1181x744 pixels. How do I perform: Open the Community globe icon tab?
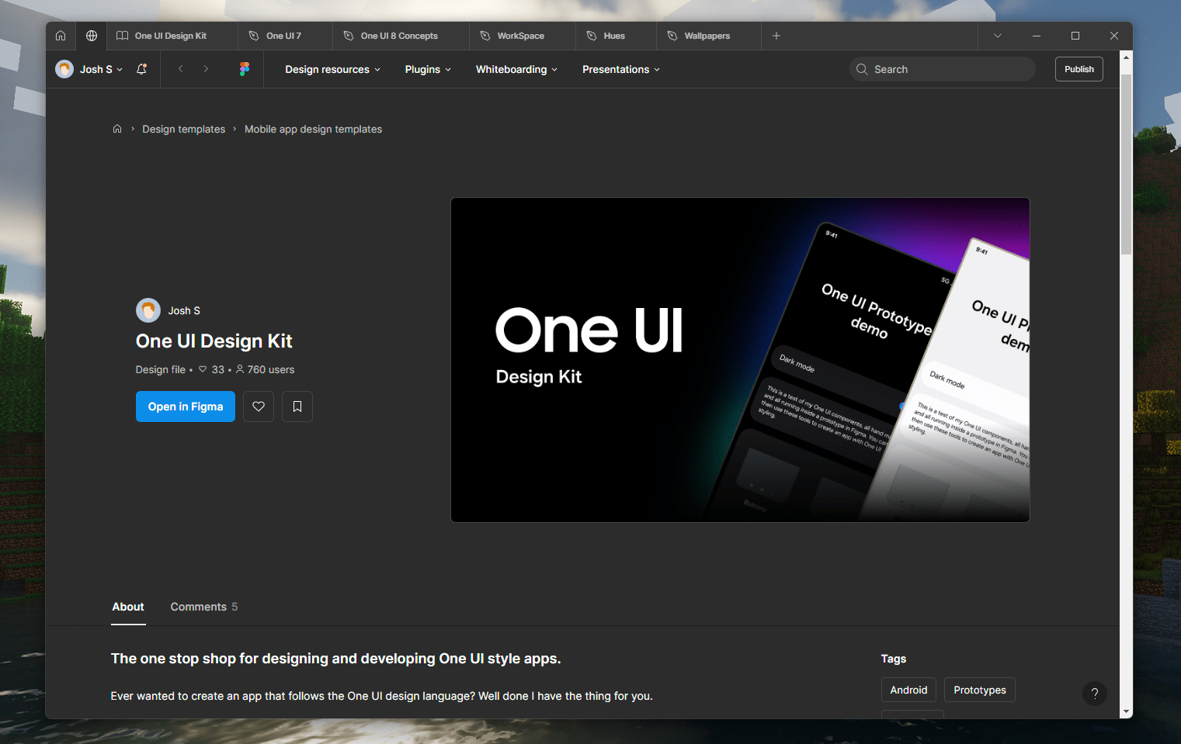(92, 36)
